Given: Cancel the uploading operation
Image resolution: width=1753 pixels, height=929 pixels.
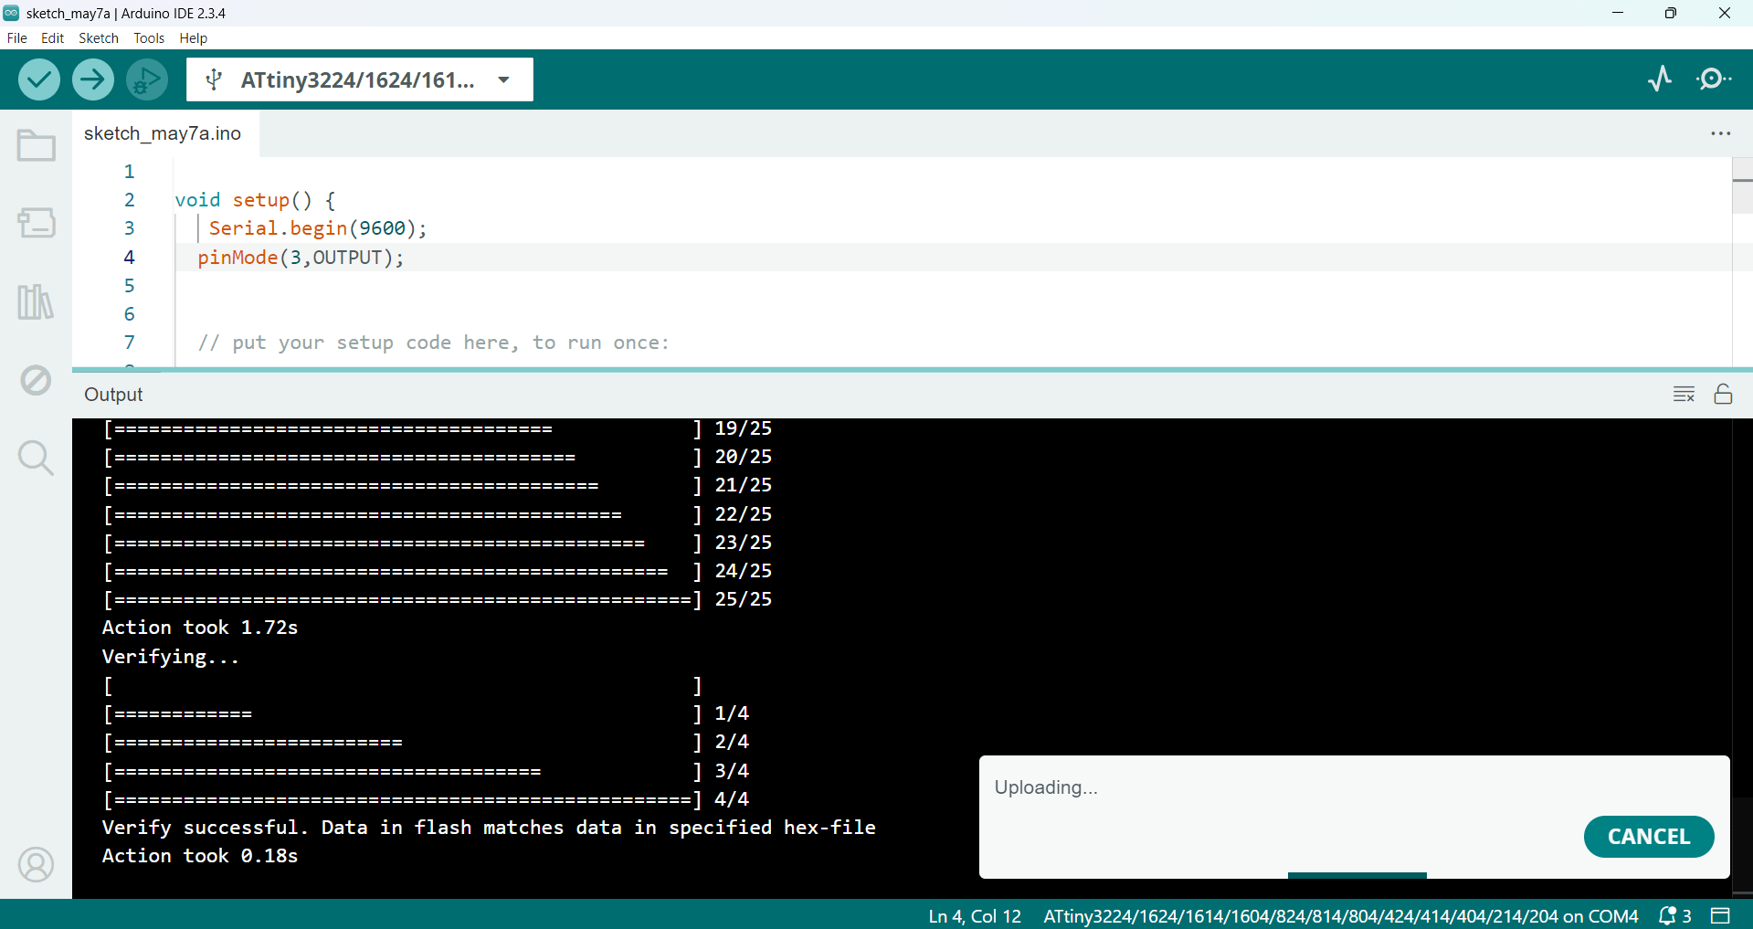Looking at the screenshot, I should coord(1649,837).
